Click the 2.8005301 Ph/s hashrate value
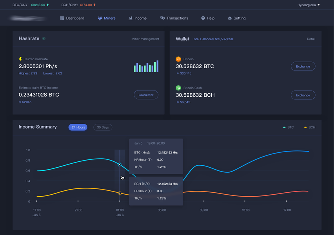 [38, 66]
